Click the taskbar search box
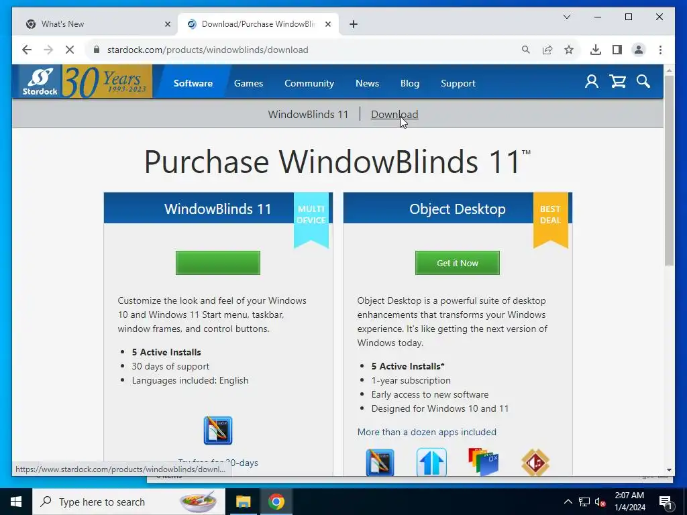Screen dimensions: 687x515 (x=129, y=502)
